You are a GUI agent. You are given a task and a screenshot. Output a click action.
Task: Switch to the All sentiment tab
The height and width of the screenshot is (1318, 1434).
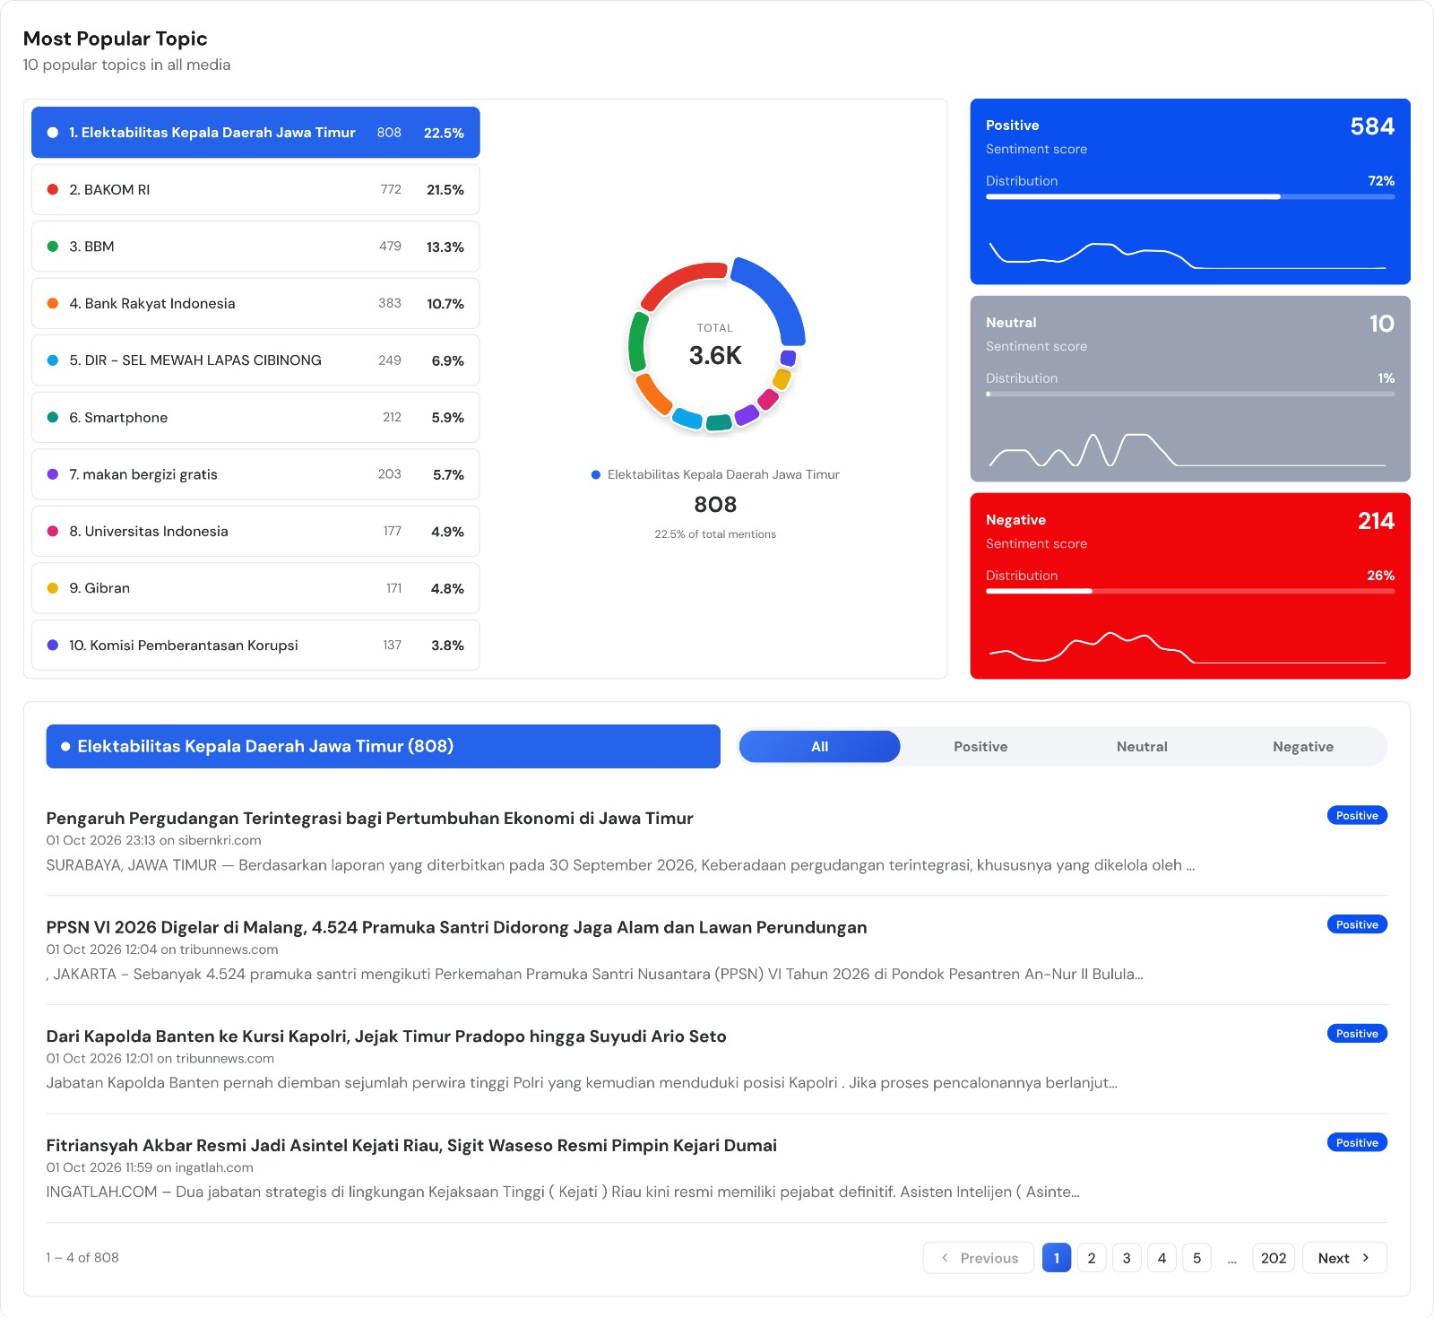pyautogui.click(x=819, y=747)
